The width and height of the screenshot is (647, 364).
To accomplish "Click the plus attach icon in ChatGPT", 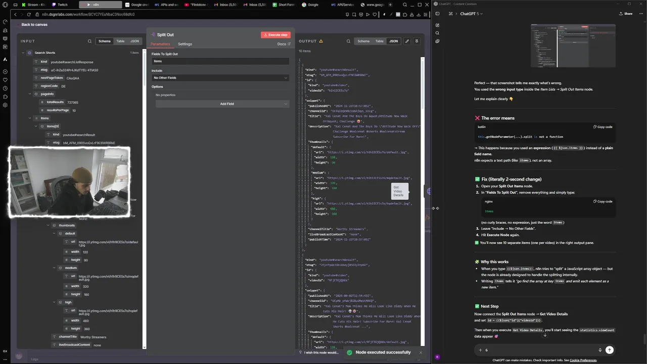I will click(480, 350).
